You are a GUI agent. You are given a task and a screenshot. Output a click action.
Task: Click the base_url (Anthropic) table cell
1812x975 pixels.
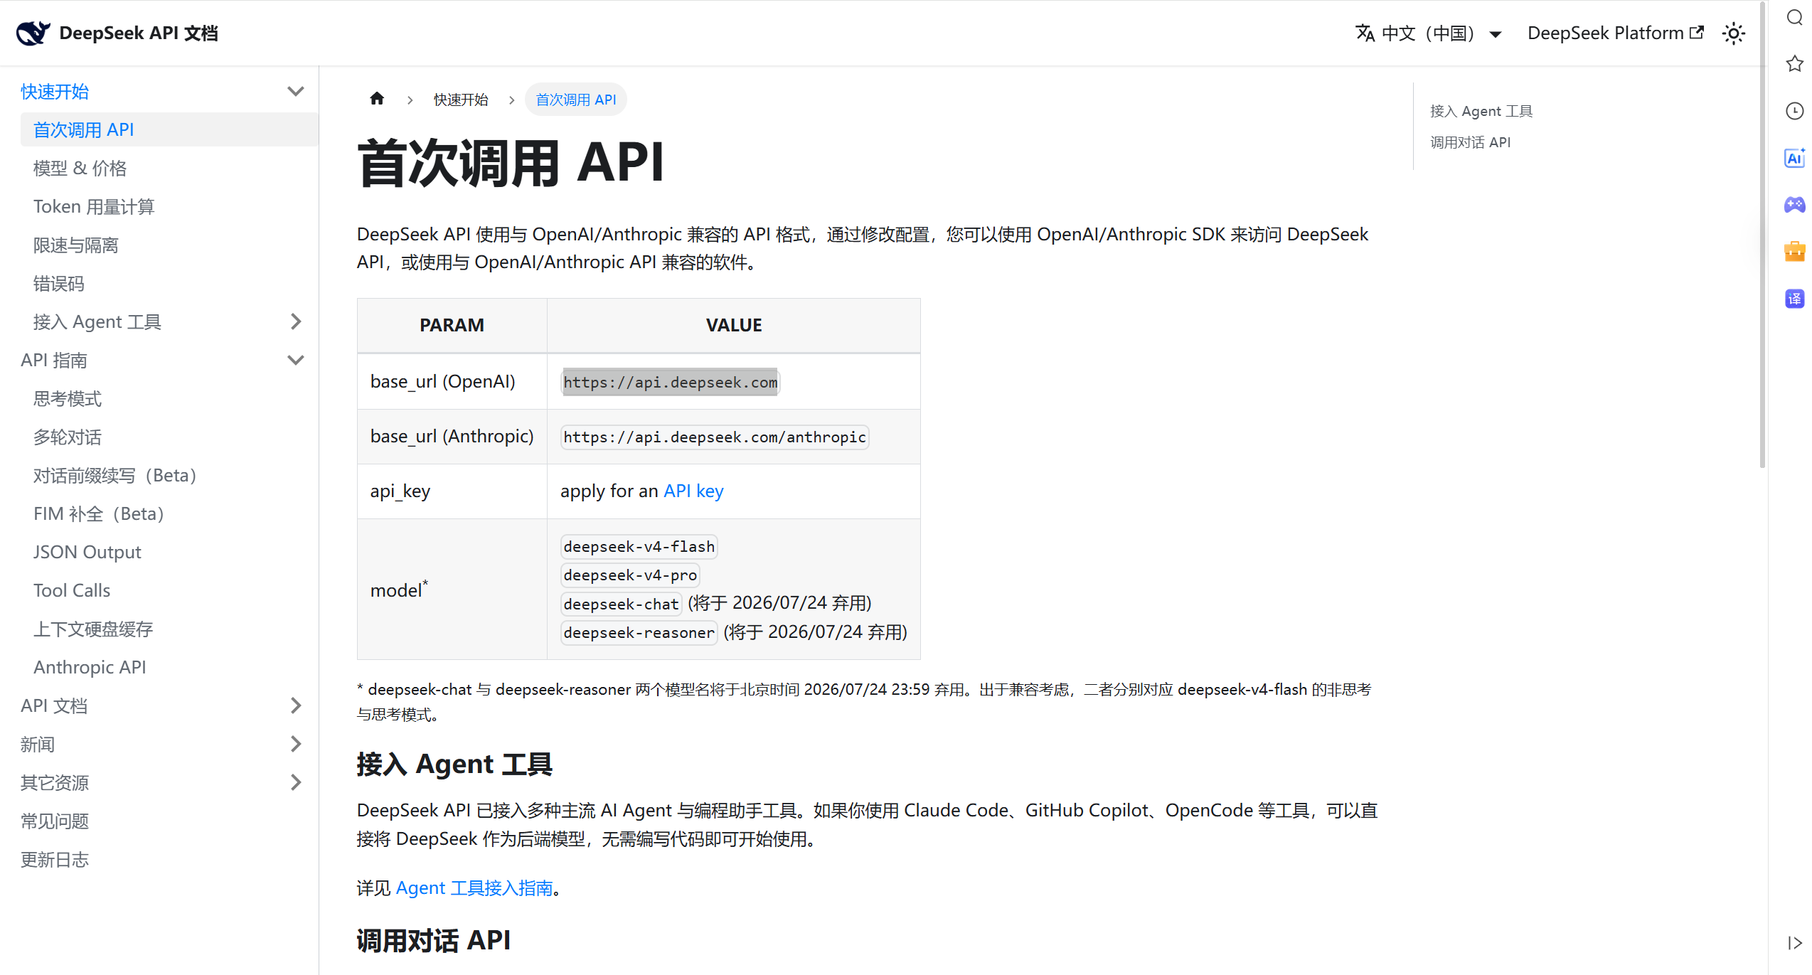(452, 437)
